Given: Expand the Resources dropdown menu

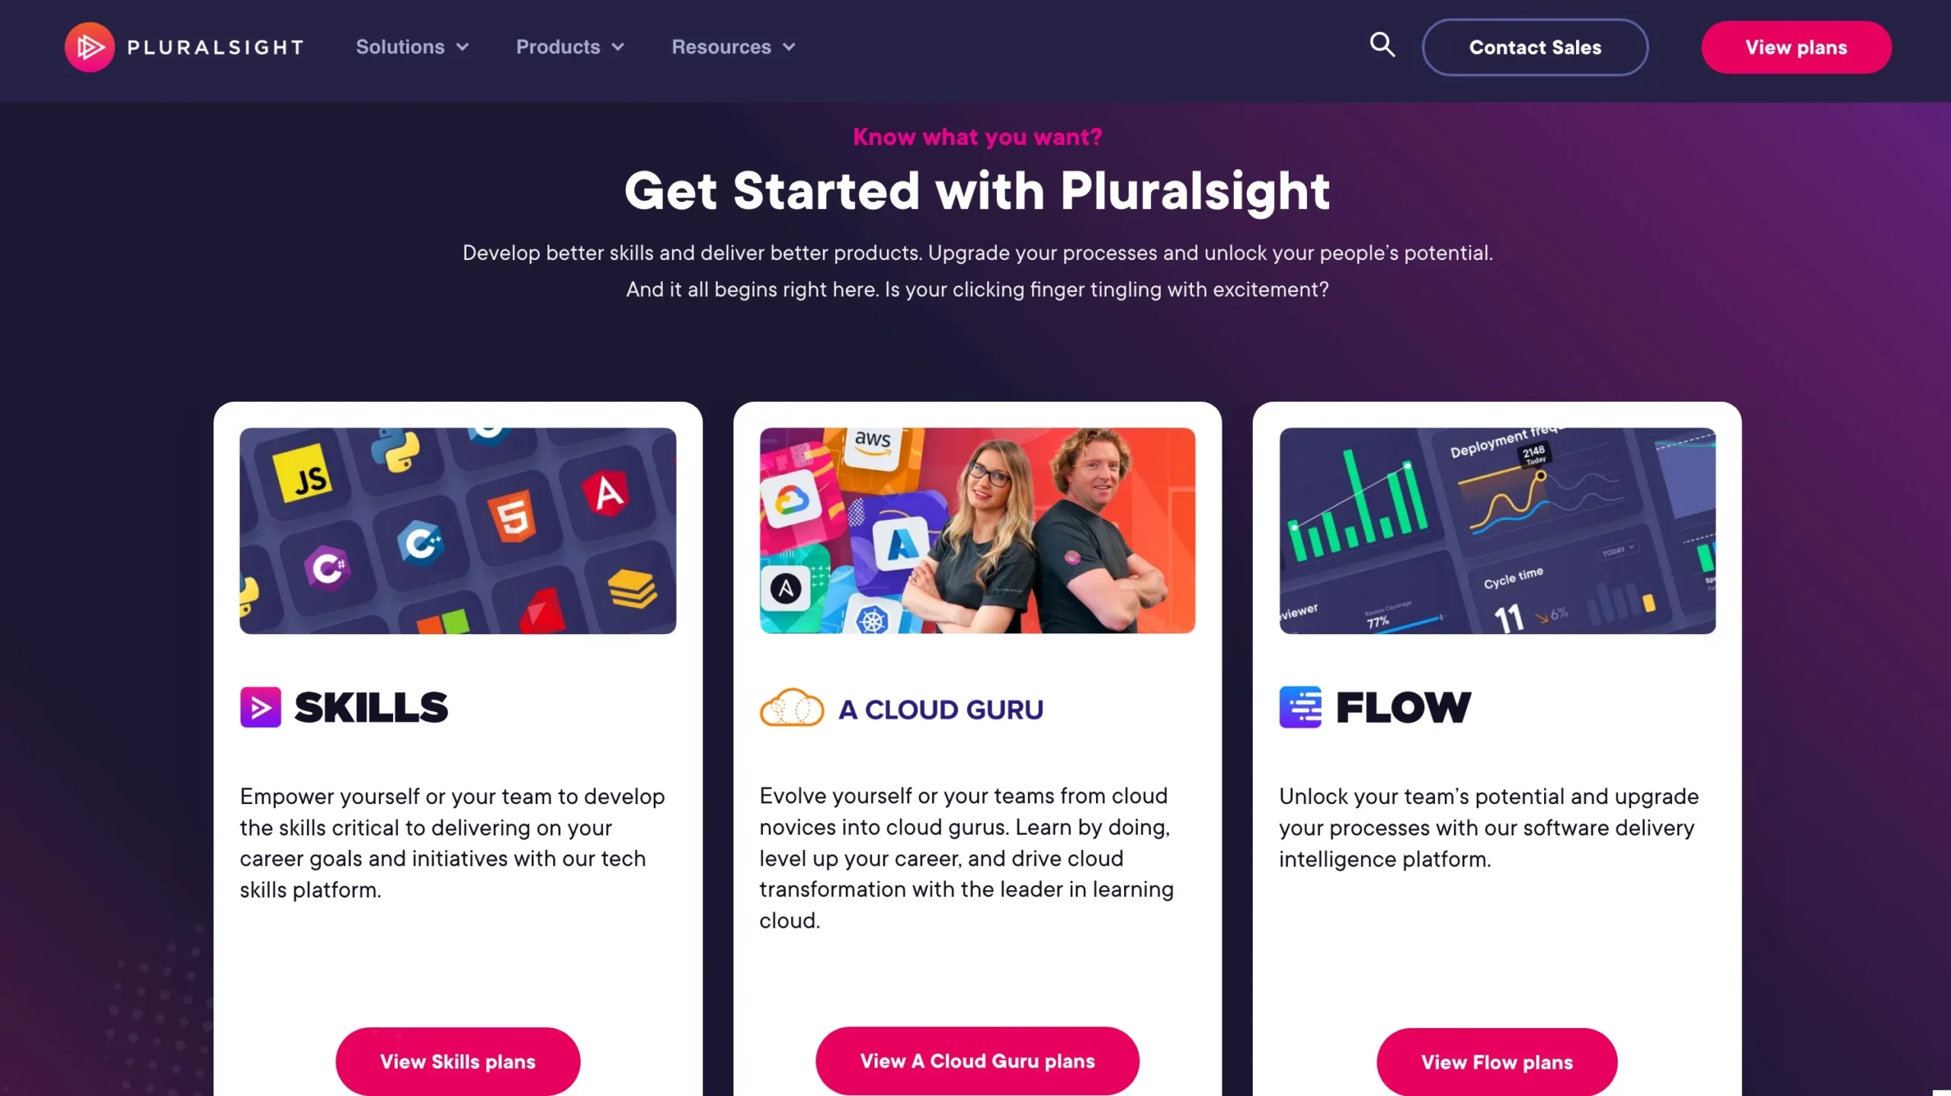Looking at the screenshot, I should tap(732, 47).
